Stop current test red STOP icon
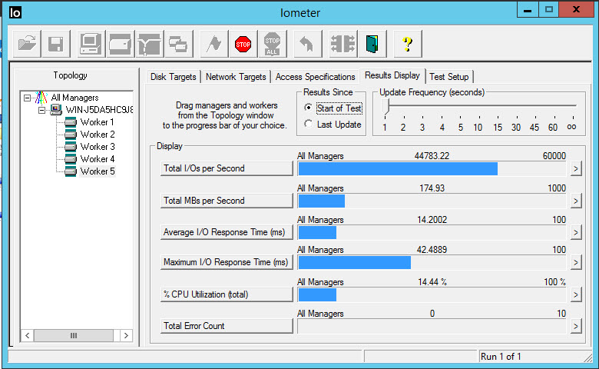Viewport: 599px width, 369px height. [243, 44]
